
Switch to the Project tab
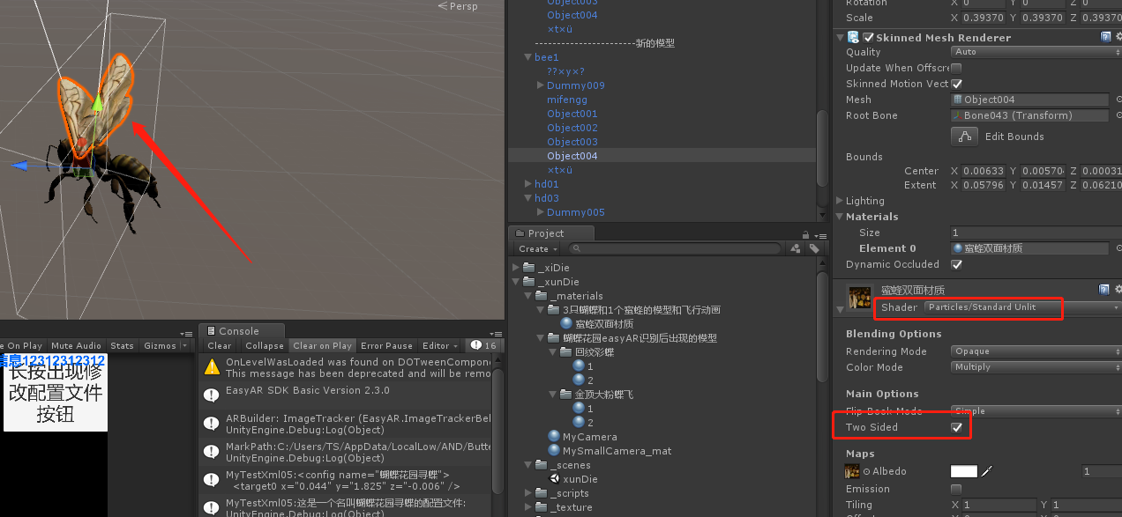click(553, 233)
